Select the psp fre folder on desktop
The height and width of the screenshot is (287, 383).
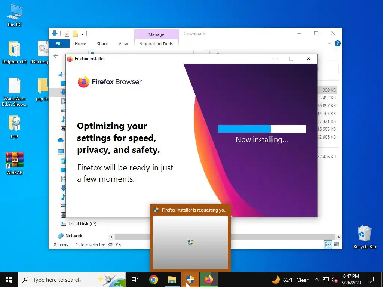42,90
